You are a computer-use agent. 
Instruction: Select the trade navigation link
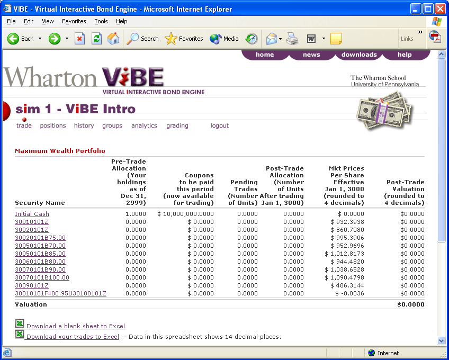(x=24, y=125)
